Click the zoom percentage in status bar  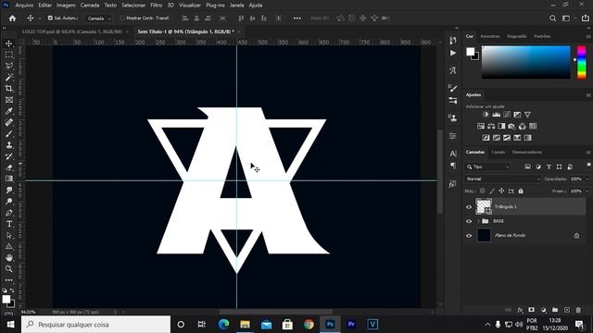(28, 313)
